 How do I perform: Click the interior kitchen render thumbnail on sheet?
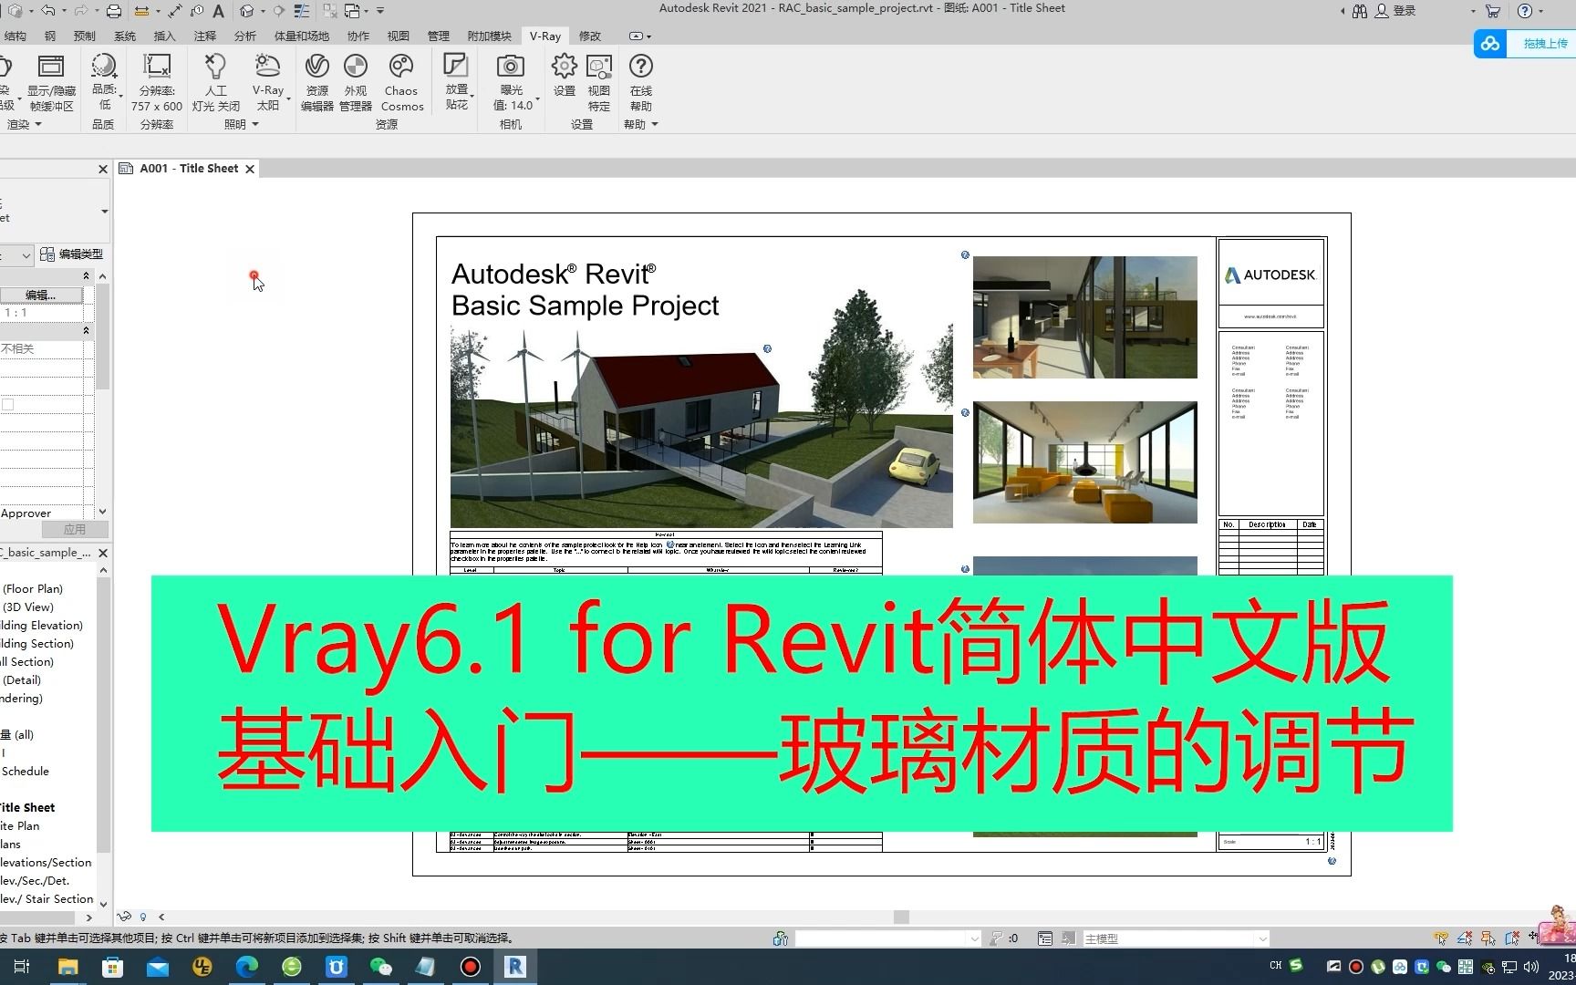click(1084, 317)
